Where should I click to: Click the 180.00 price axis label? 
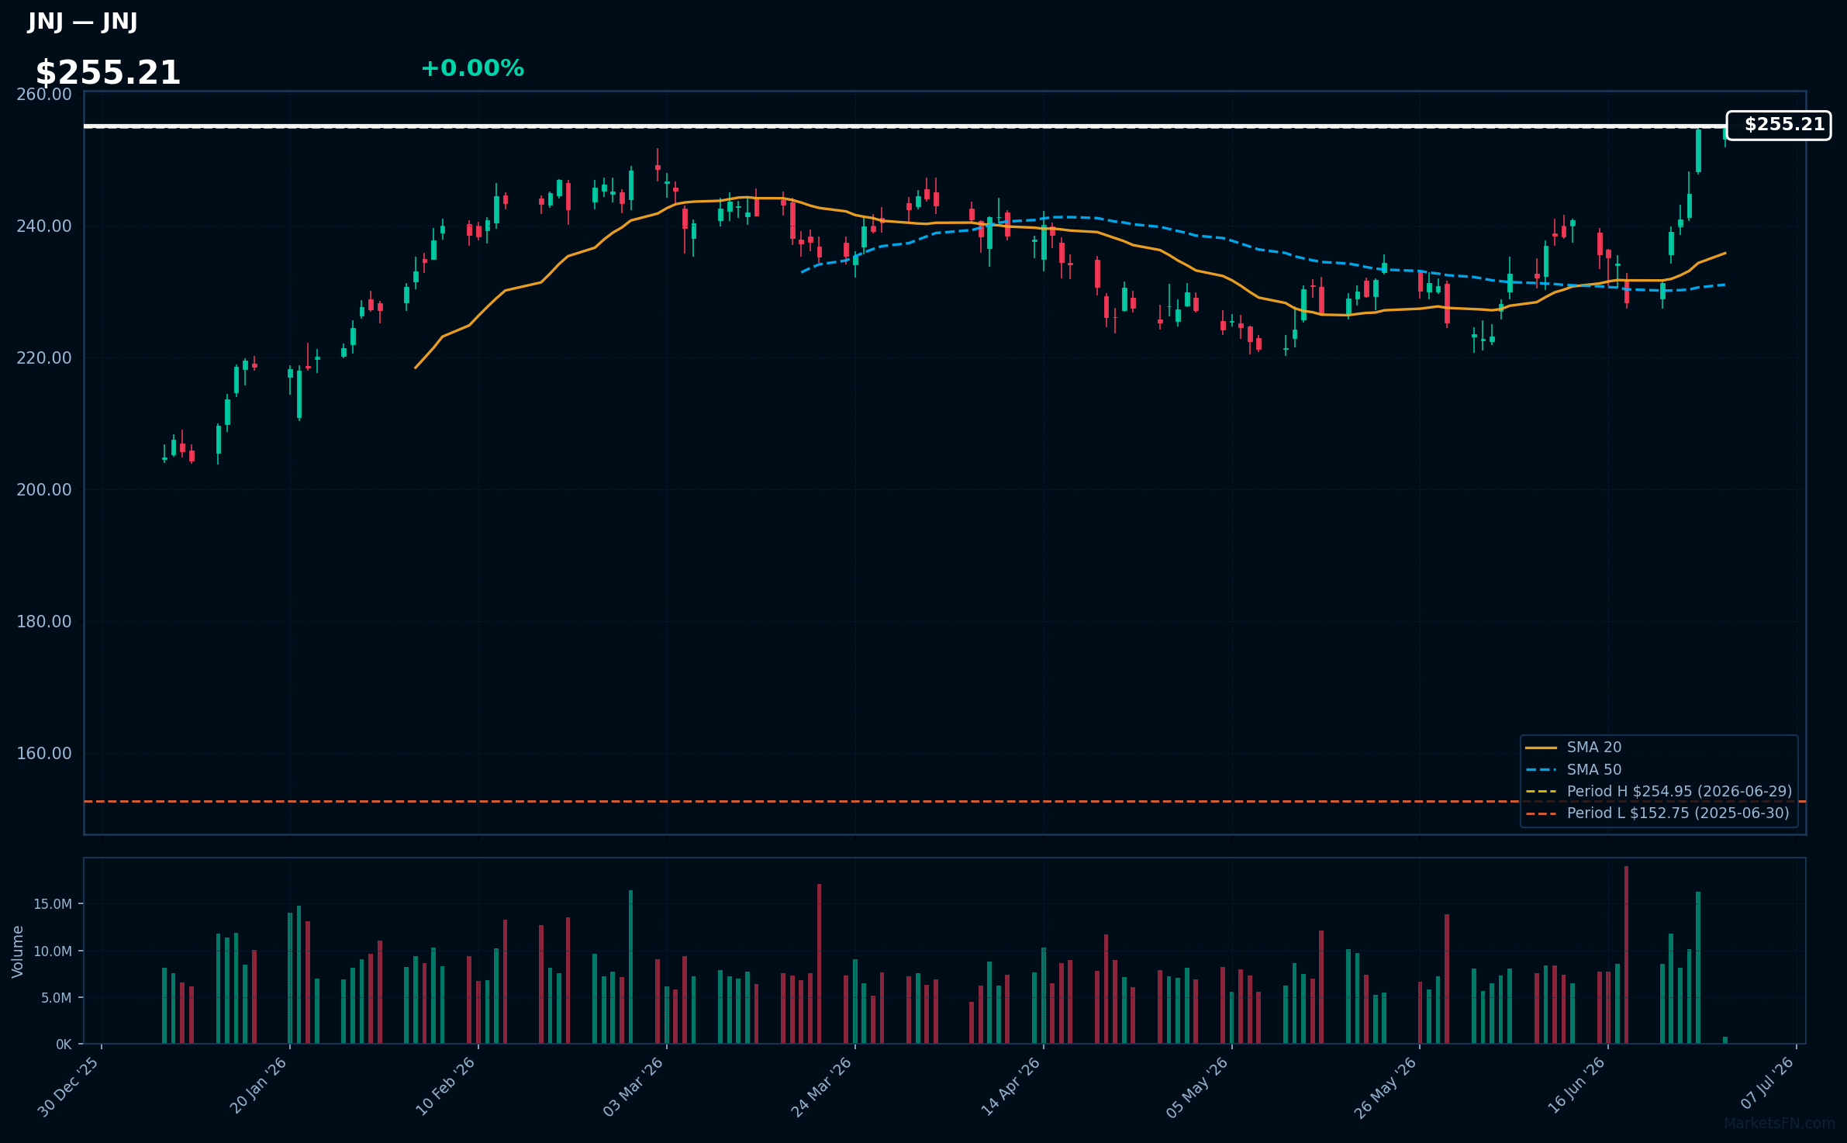44,622
